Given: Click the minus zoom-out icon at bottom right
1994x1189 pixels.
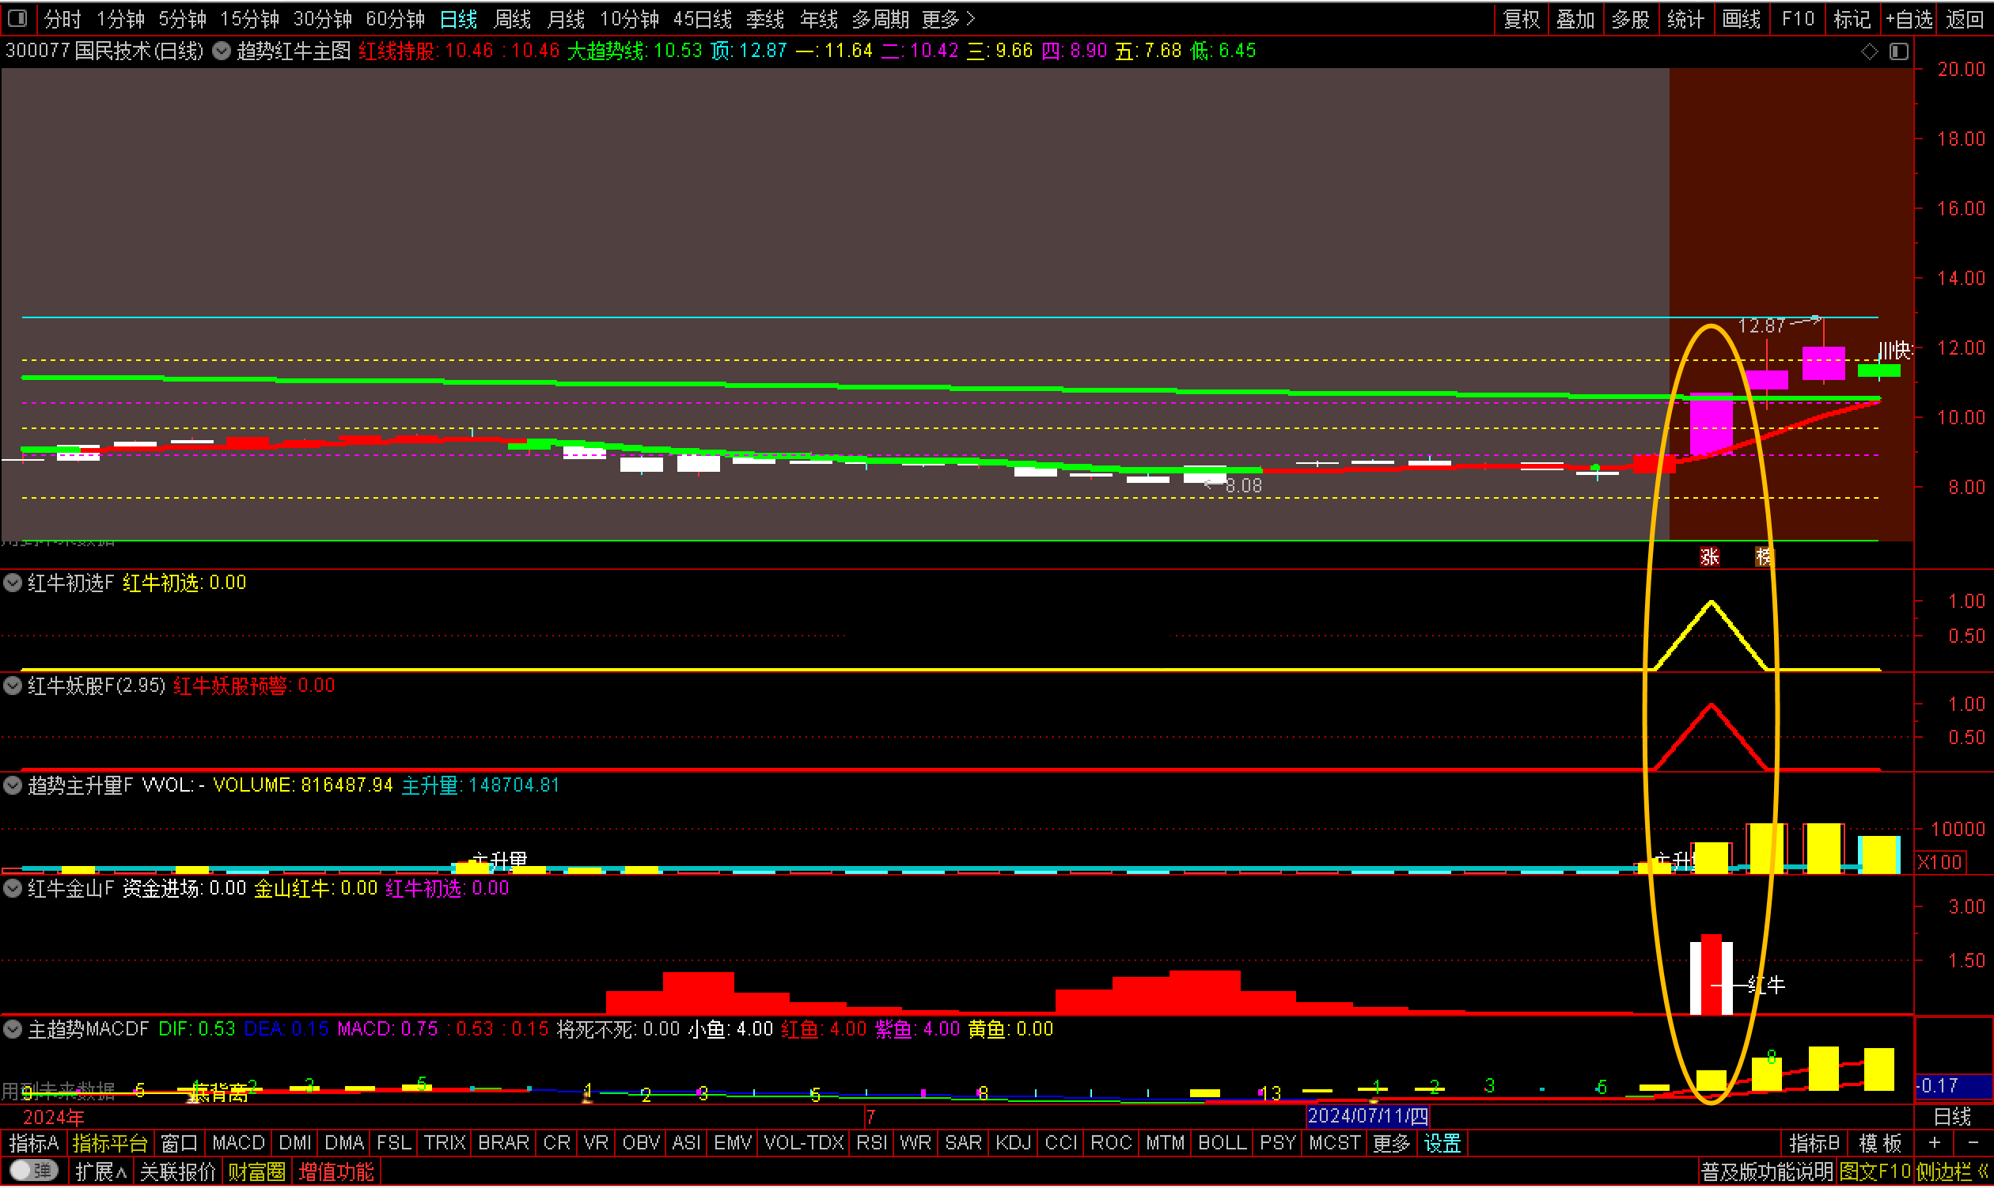Looking at the screenshot, I should coord(1973,1143).
